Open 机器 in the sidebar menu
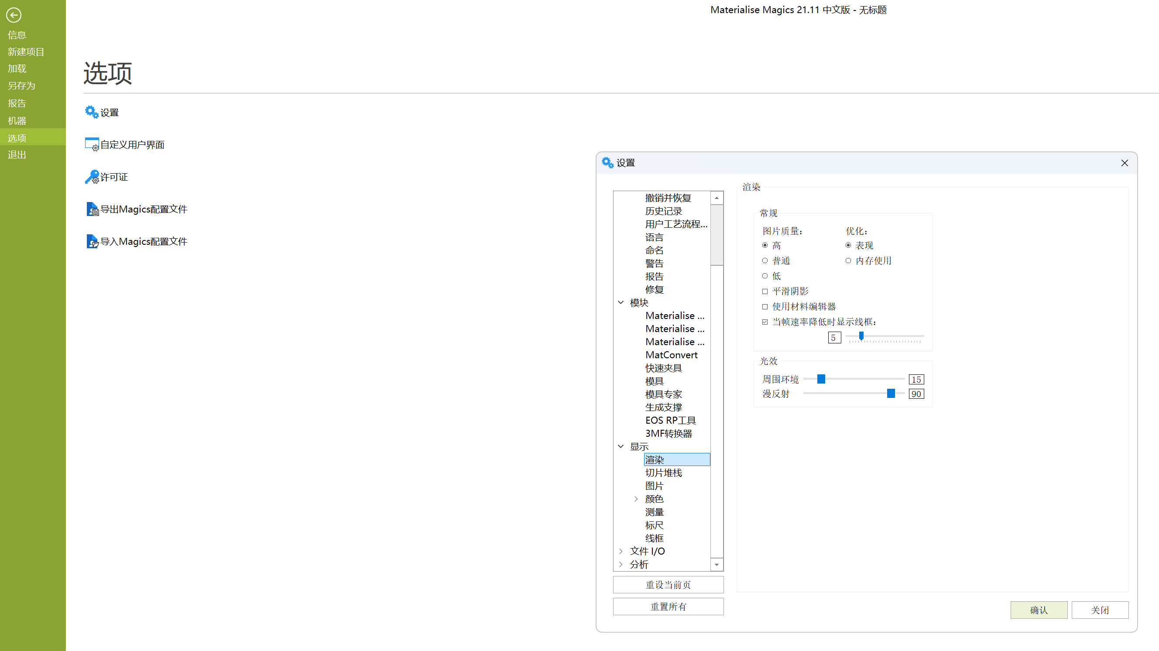 [x=17, y=120]
